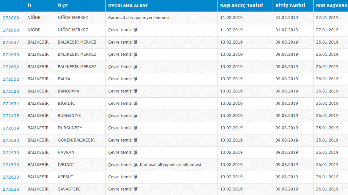This screenshot has width=348, height=195.
Task: Open the Savaştepe listing 272633
Action: [x=11, y=189]
